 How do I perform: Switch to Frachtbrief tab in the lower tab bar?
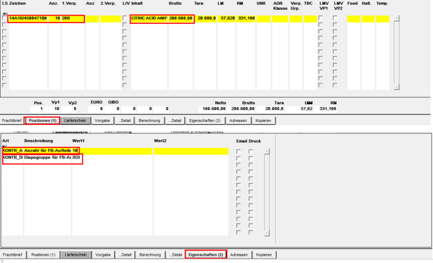coord(12,255)
